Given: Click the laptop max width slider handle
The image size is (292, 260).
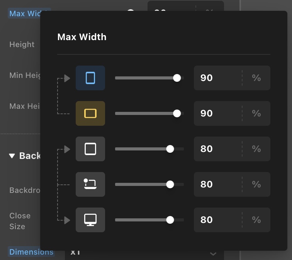Looking at the screenshot, I should pyautogui.click(x=170, y=184).
